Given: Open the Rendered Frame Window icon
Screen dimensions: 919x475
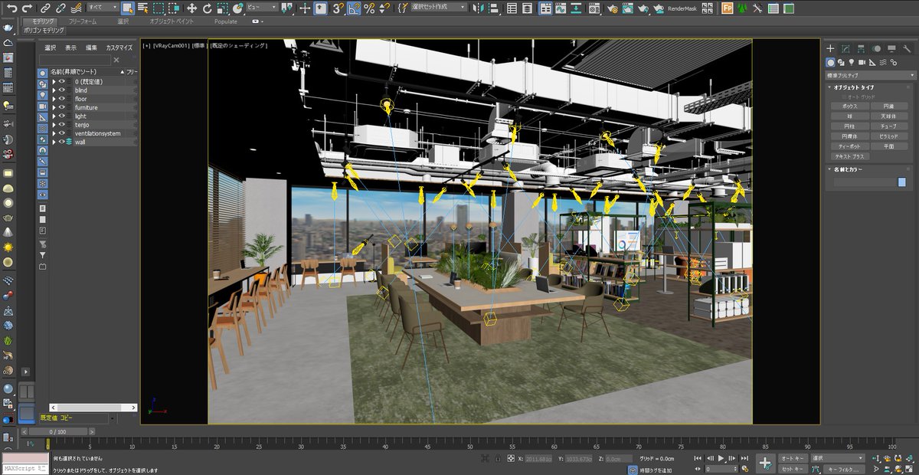Looking at the screenshot, I should coord(628,8).
